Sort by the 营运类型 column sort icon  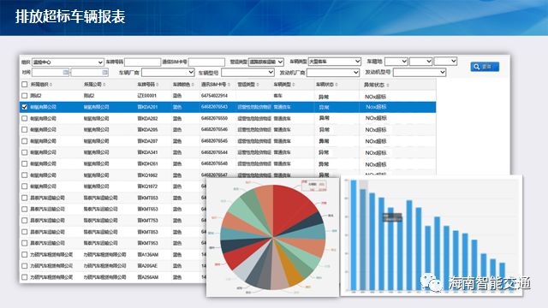tap(258, 85)
